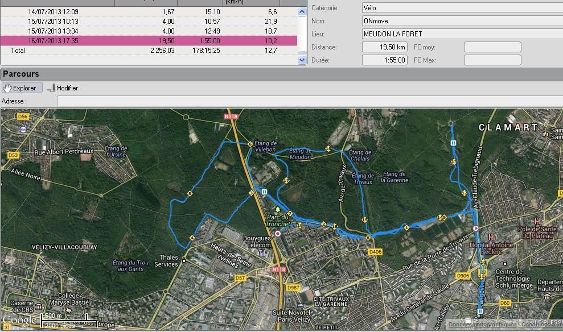The height and width of the screenshot is (332, 563).
Task: Click the Parc du Tronchet tree icon
Action: pyautogui.click(x=278, y=210)
